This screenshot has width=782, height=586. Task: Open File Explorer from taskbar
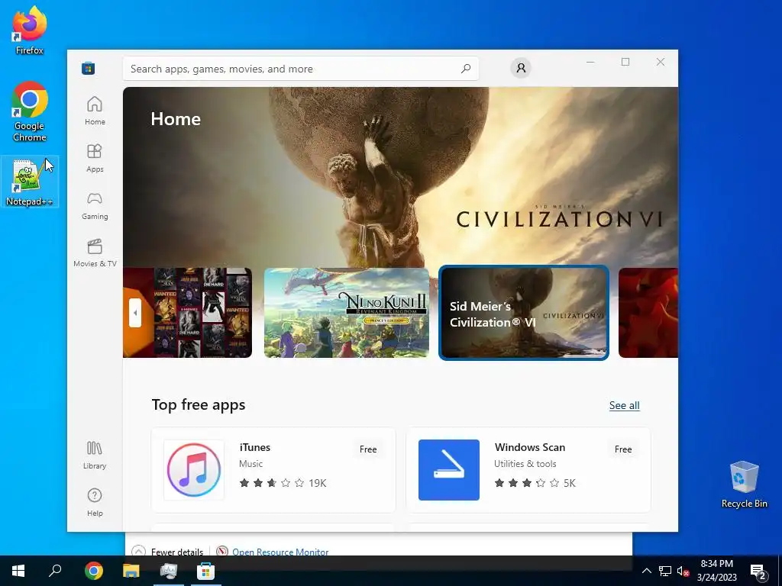point(131,571)
